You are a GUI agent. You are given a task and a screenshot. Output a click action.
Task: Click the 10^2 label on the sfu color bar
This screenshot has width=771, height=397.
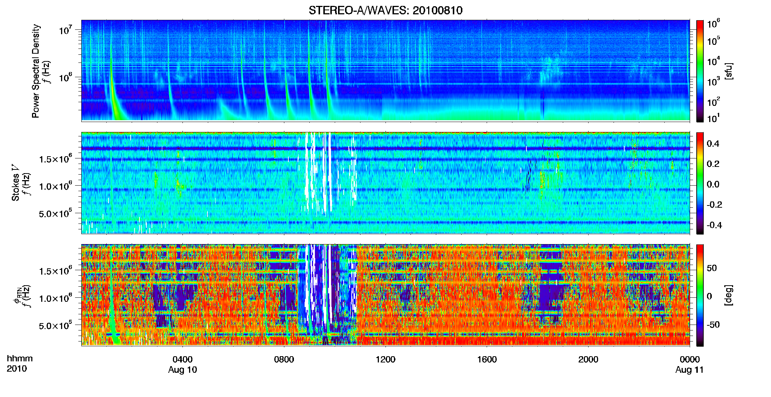click(714, 101)
